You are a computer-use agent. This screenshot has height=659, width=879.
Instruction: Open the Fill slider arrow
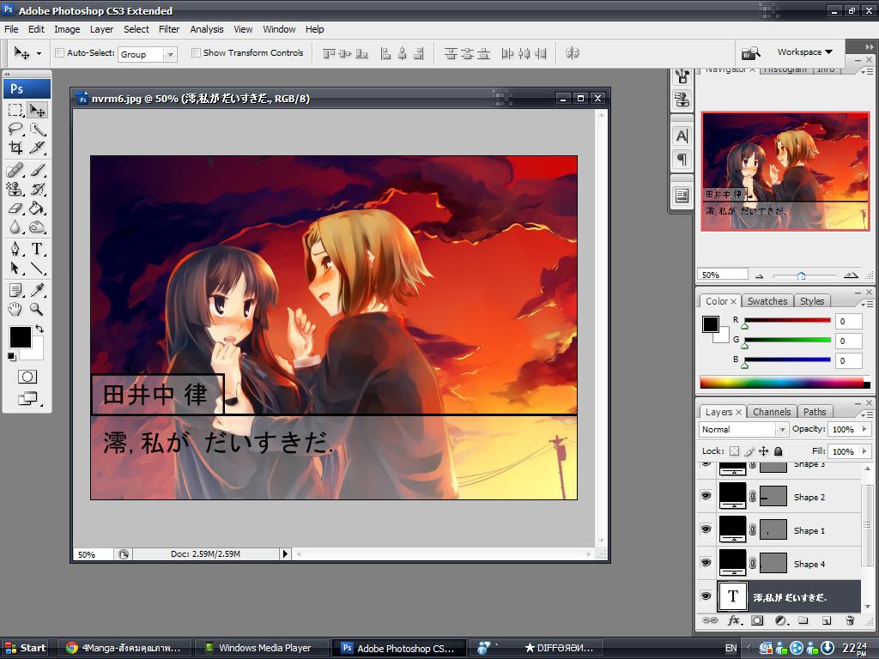(864, 451)
